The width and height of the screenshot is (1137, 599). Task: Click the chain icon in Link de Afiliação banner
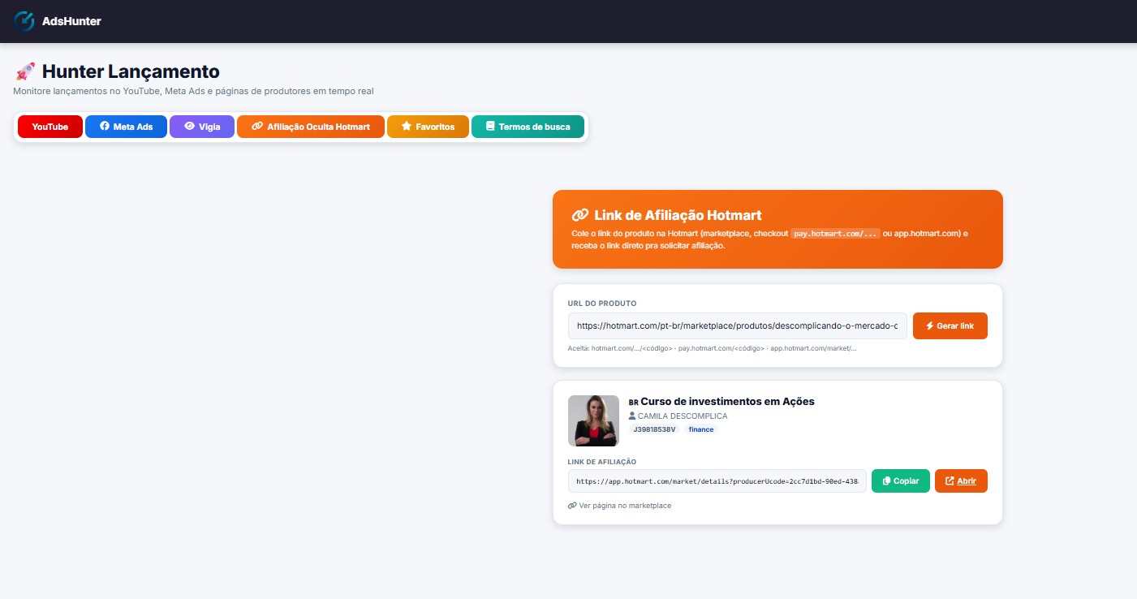click(x=580, y=215)
